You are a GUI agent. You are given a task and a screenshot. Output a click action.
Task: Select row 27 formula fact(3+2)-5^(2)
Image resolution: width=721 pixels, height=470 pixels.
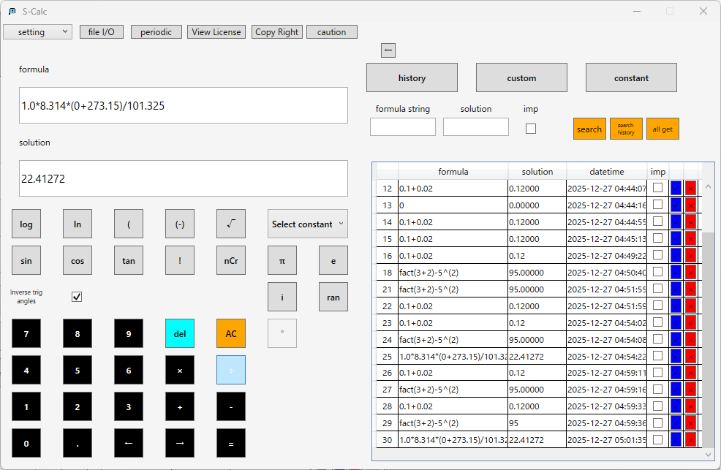coord(453,389)
